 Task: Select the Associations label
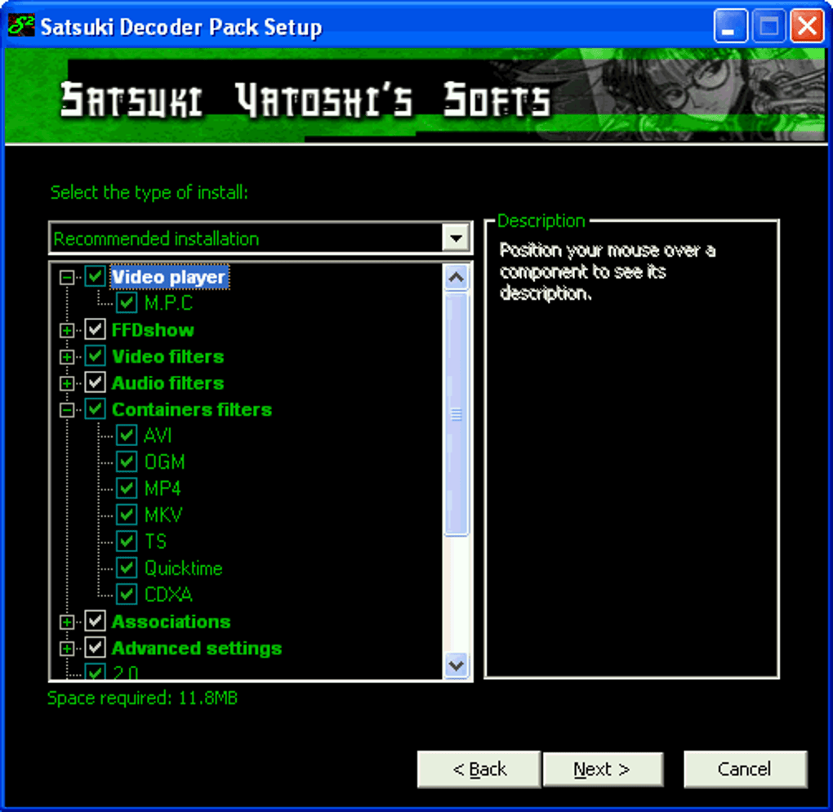point(171,621)
